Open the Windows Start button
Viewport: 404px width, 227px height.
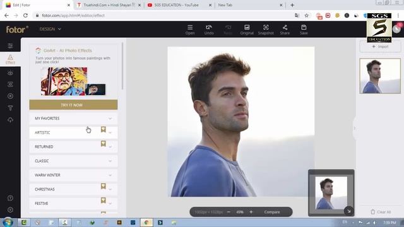point(8,222)
